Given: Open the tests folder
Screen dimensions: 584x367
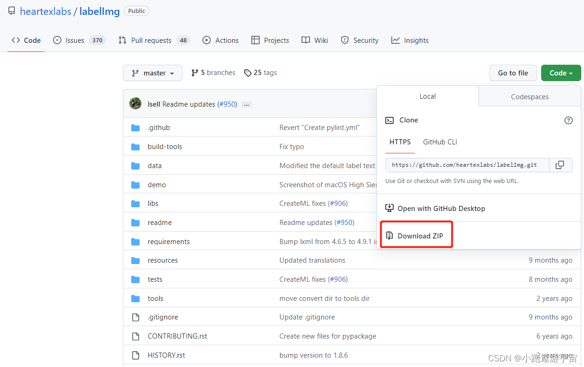Looking at the screenshot, I should 155,279.
